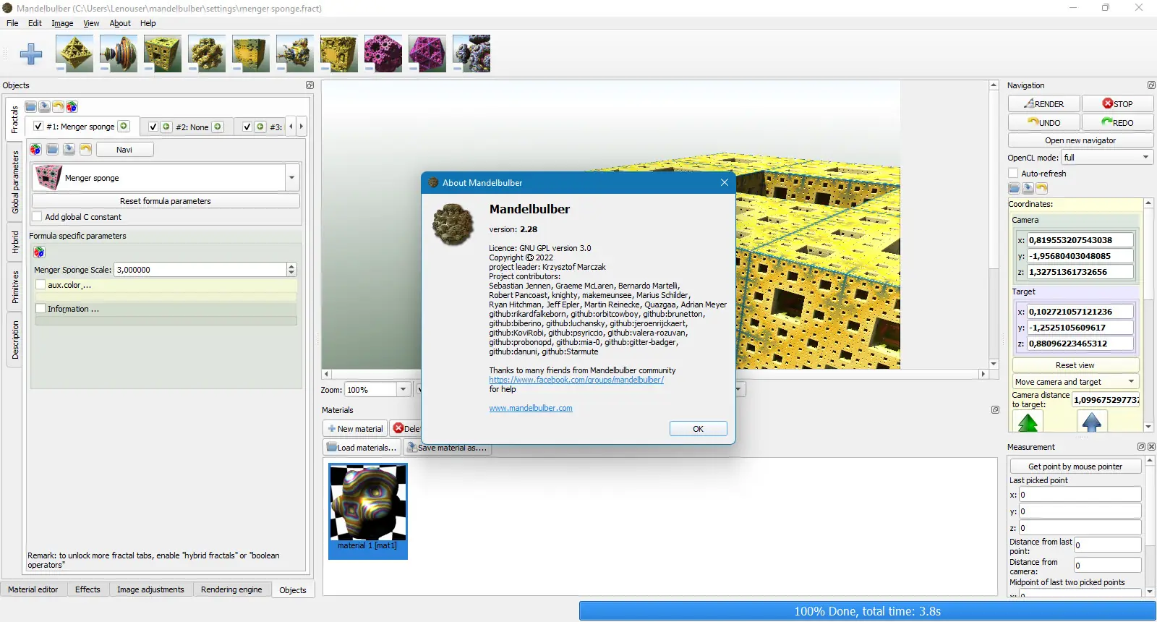This screenshot has width=1157, height=622.
Task: Add a new toolbar preset with the plus icon
Action: click(x=30, y=54)
